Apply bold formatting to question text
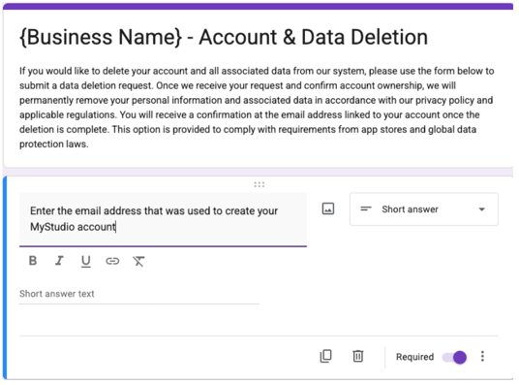 (x=33, y=261)
